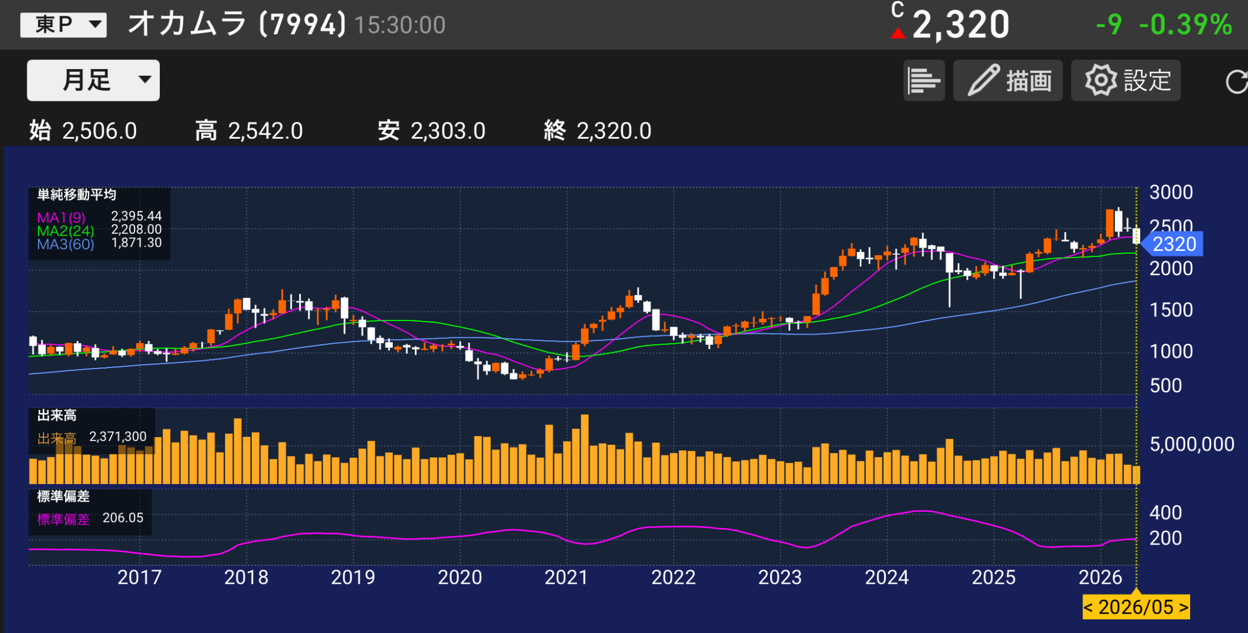Viewport: 1248px width, 633px height.
Task: Click the 1500 price axis label
Action: pyautogui.click(x=1171, y=310)
